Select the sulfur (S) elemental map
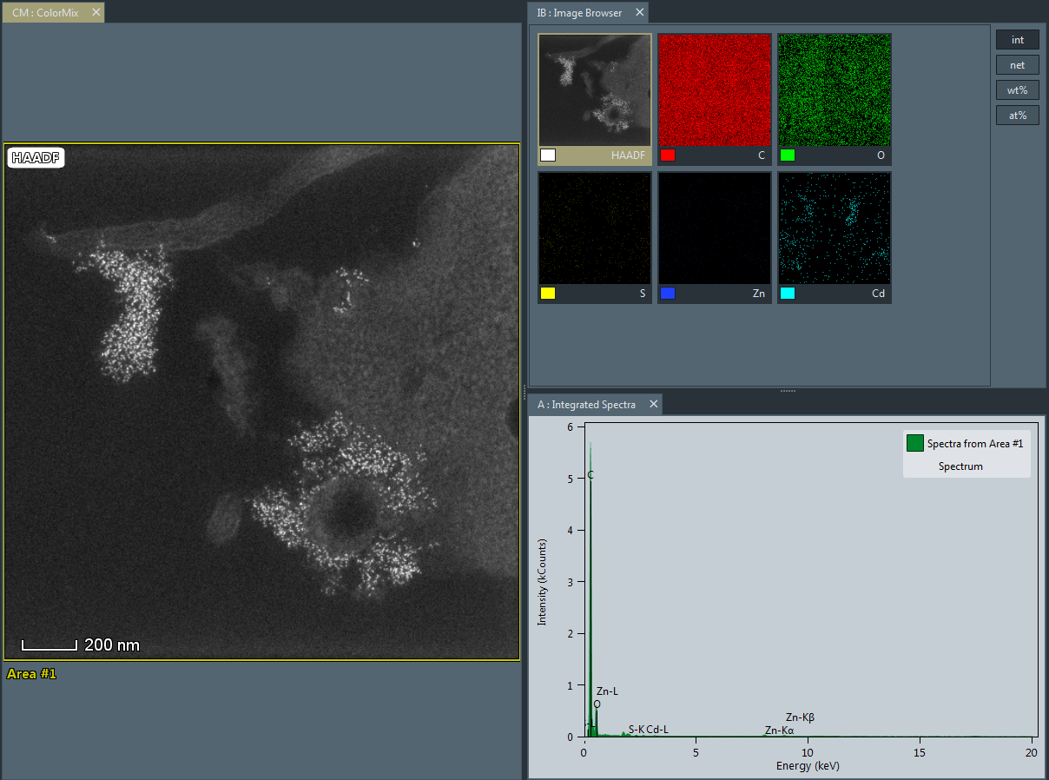Viewport: 1049px width, 780px height. pos(594,228)
